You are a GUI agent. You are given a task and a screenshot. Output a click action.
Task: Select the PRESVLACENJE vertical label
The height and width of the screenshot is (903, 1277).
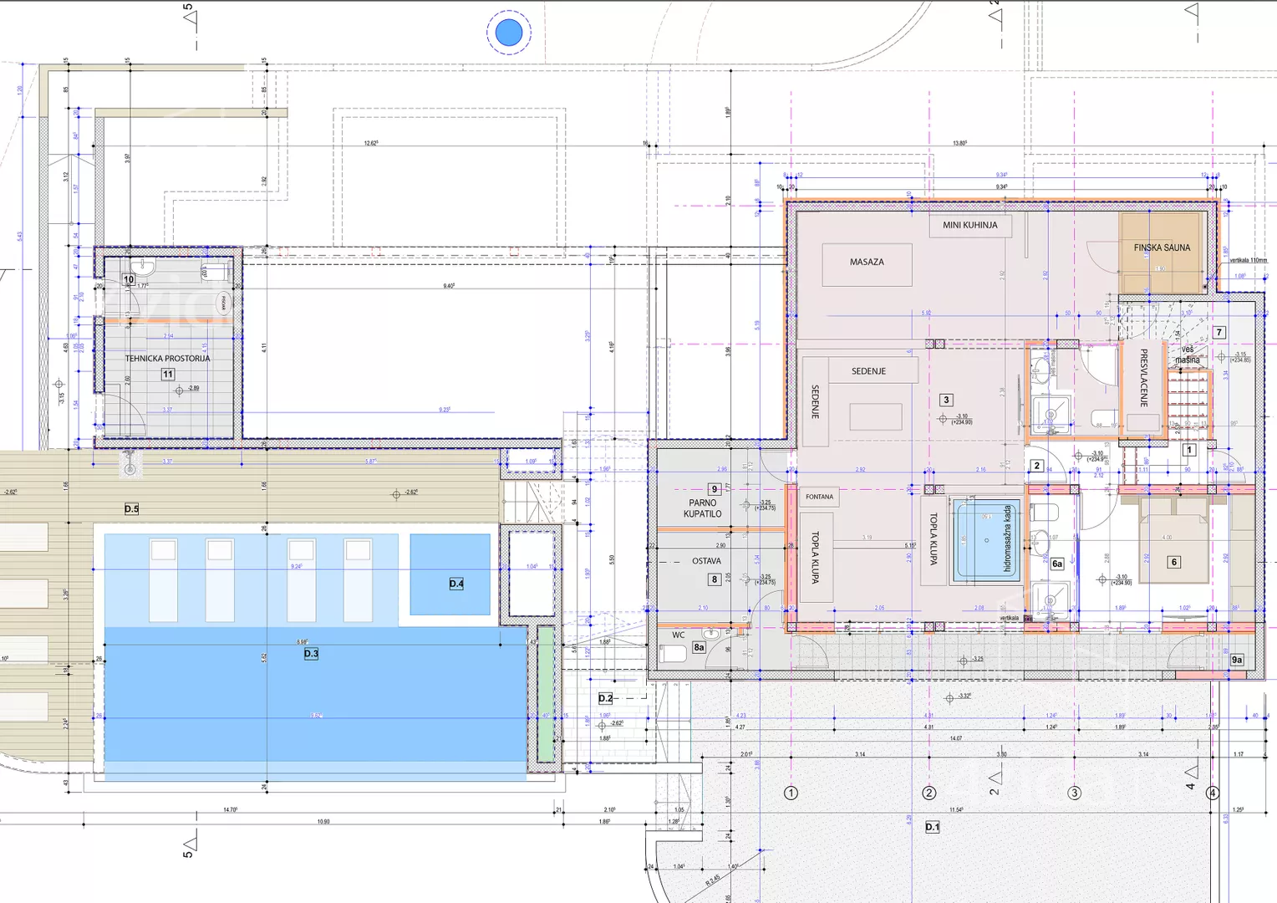tap(1144, 378)
